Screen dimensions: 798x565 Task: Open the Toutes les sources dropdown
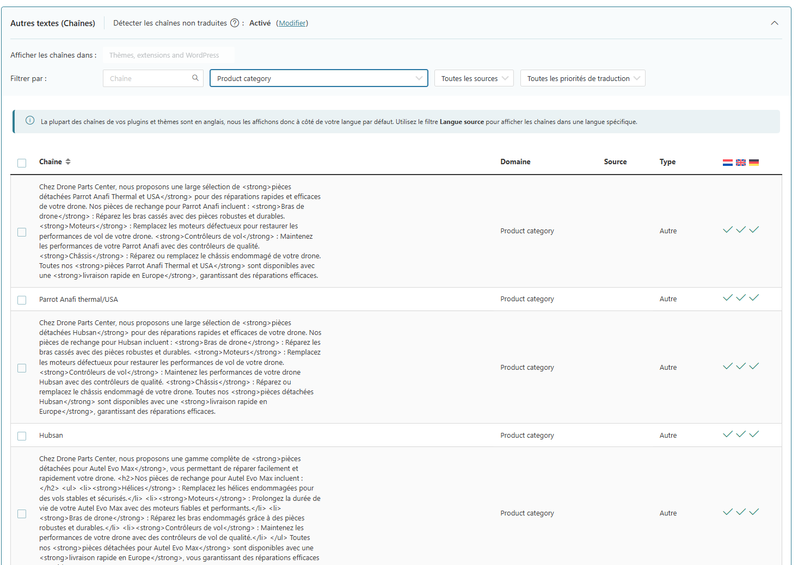coord(474,78)
